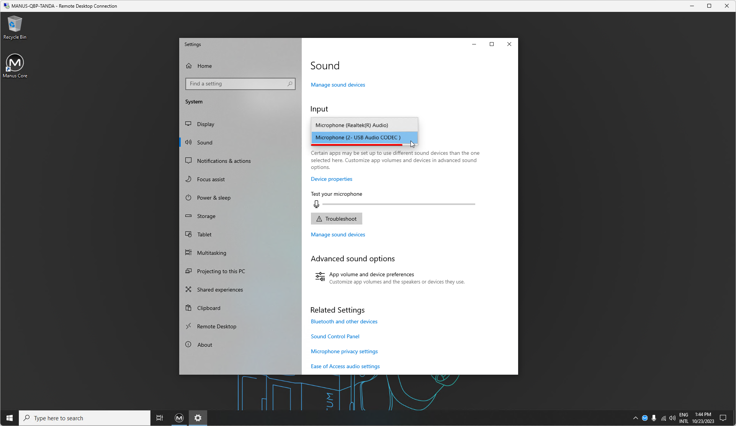The height and width of the screenshot is (426, 736).
Task: Choose Microphone (2- USB Audio CODEC) option
Action: pos(358,138)
